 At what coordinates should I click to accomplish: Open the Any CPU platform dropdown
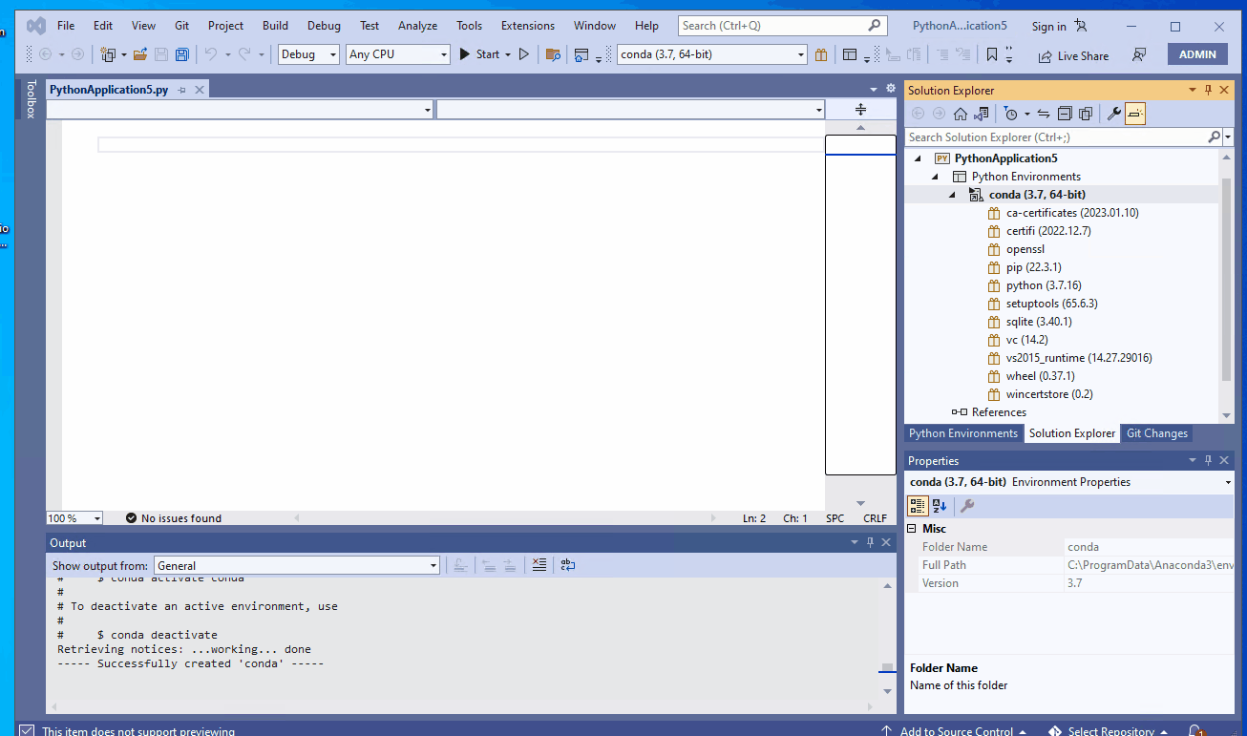(x=398, y=54)
